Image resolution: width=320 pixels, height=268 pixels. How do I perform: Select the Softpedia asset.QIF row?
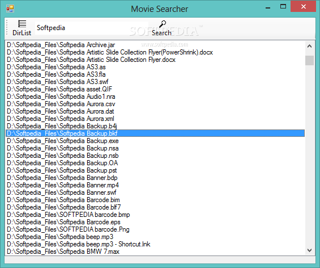point(155,89)
